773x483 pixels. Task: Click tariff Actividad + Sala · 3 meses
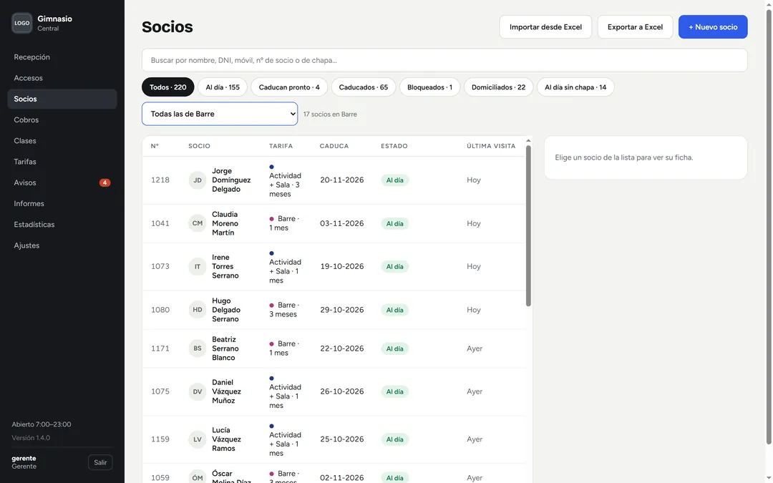click(x=285, y=180)
